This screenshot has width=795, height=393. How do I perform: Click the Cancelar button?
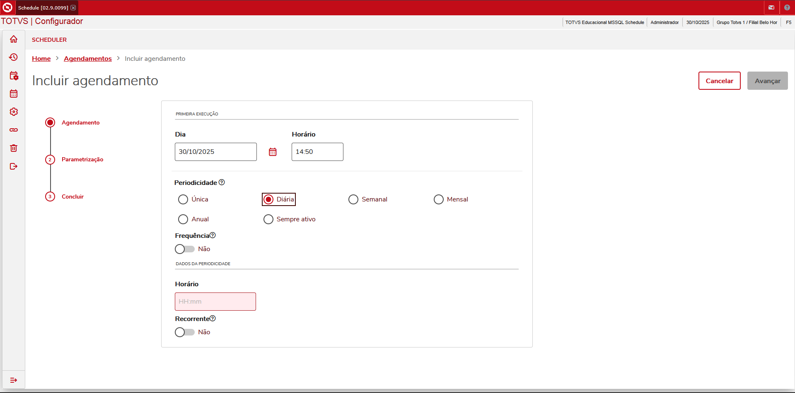coord(720,81)
